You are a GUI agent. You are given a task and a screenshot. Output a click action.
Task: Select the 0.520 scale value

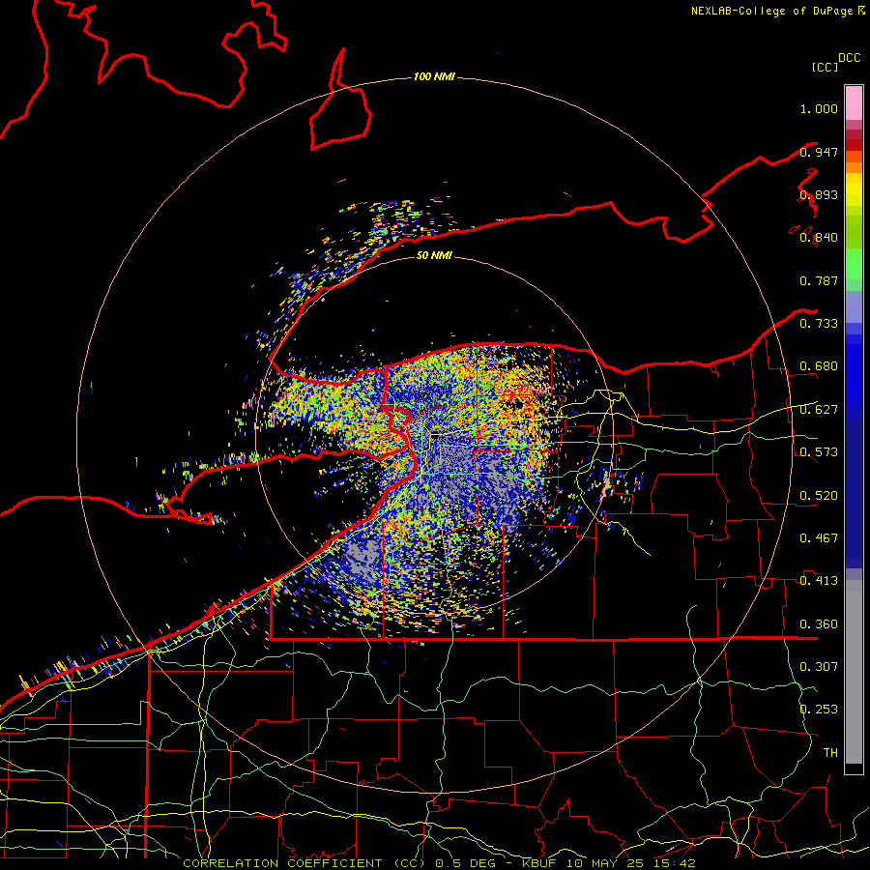pyautogui.click(x=819, y=496)
